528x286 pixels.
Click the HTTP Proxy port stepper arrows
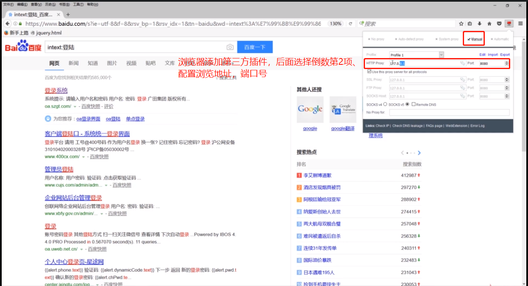click(x=507, y=64)
